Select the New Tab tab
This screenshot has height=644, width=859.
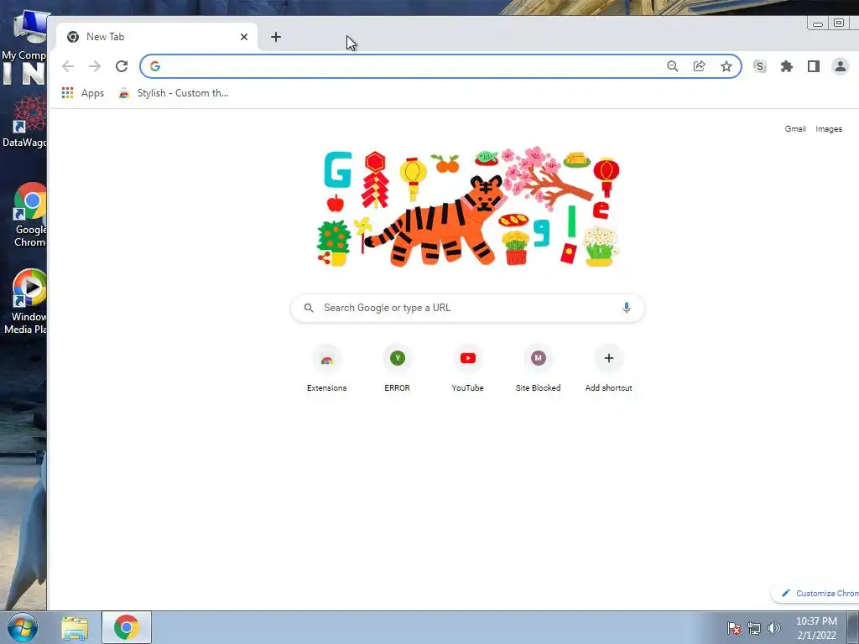click(x=157, y=37)
